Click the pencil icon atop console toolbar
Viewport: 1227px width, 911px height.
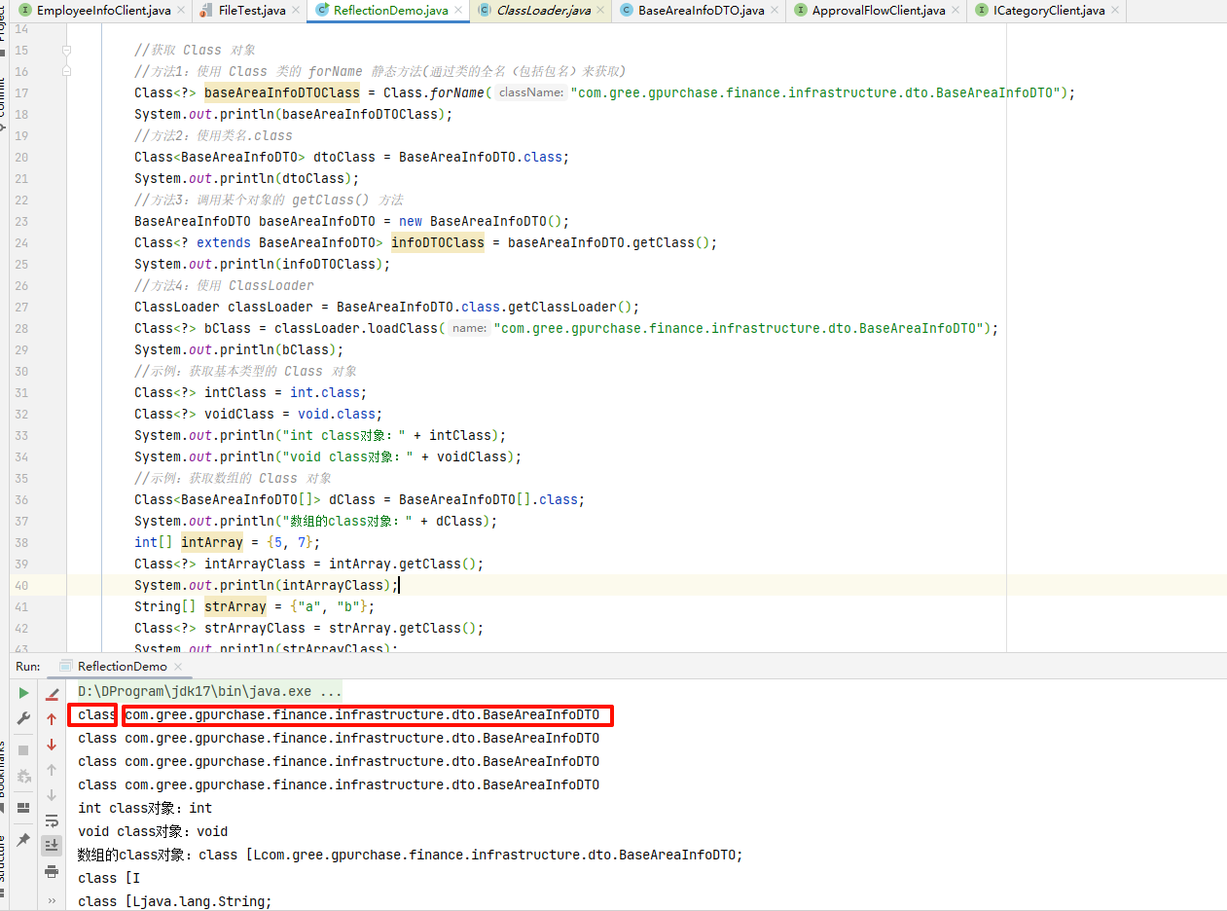pos(52,694)
